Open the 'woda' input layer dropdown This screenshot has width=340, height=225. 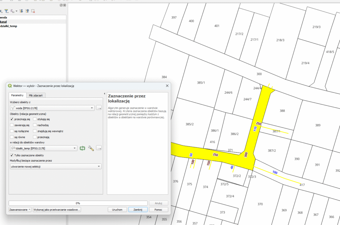(52, 108)
